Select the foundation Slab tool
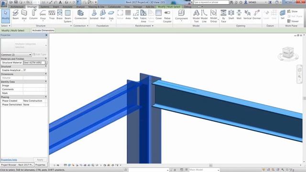The height and width of the screenshot is (172, 306). (111, 15)
